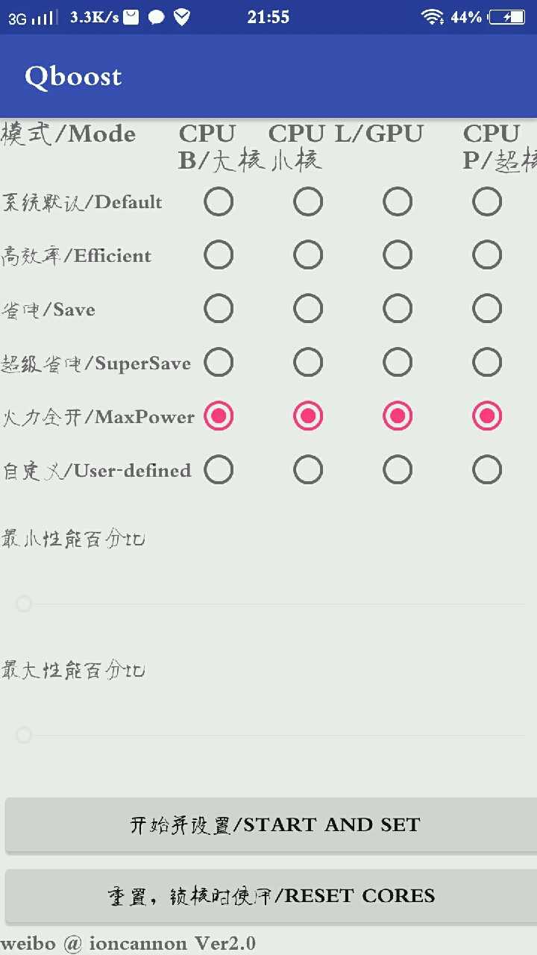Image resolution: width=537 pixels, height=955 pixels.
Task: Select SuperSave mode for CPU P column
Action: click(x=487, y=363)
